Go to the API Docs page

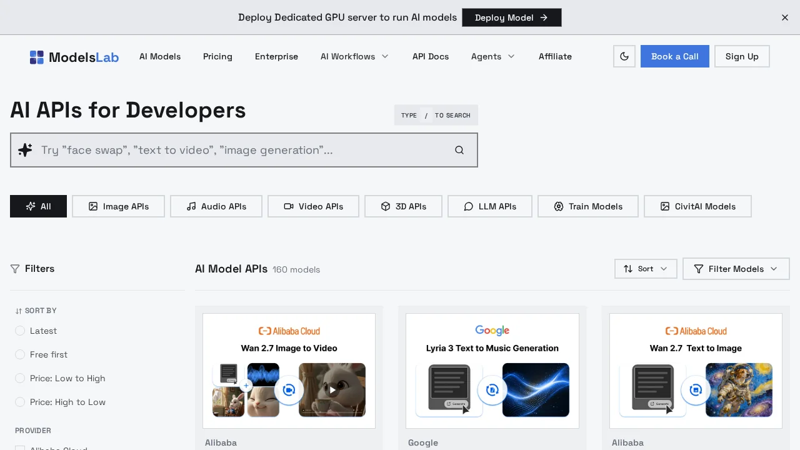point(430,56)
